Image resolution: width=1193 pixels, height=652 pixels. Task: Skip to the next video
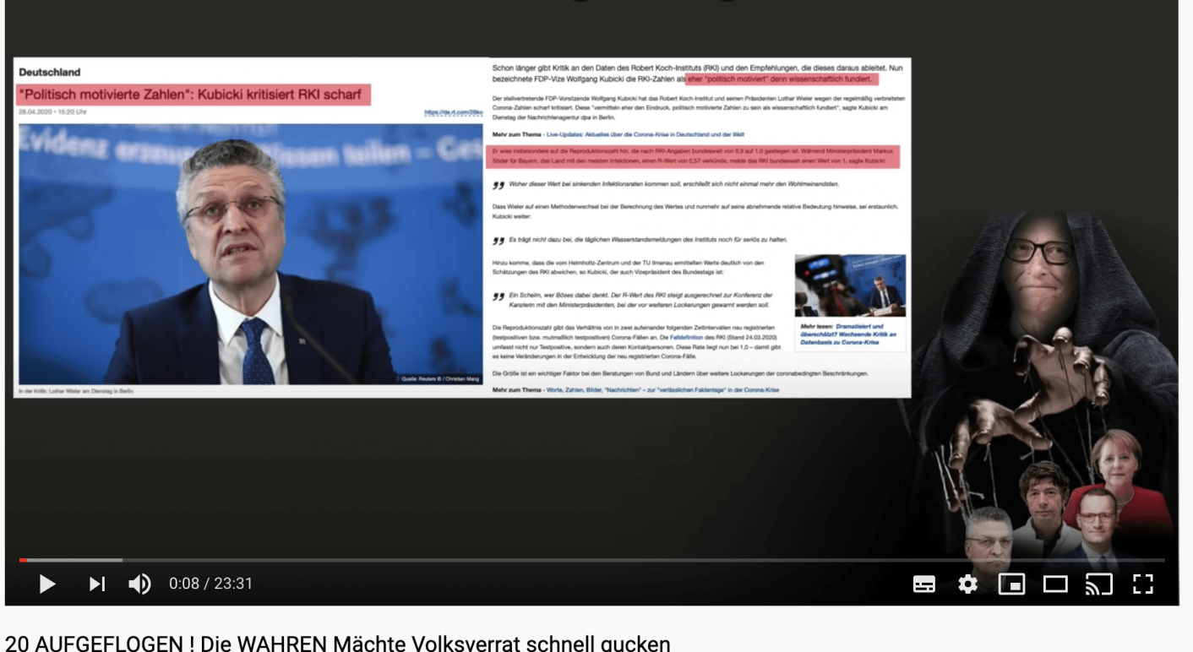click(97, 584)
